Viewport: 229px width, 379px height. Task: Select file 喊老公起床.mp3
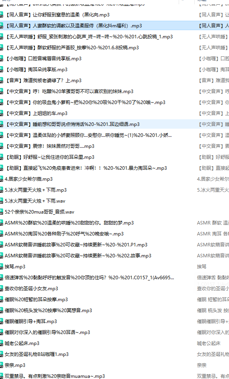point(22,343)
